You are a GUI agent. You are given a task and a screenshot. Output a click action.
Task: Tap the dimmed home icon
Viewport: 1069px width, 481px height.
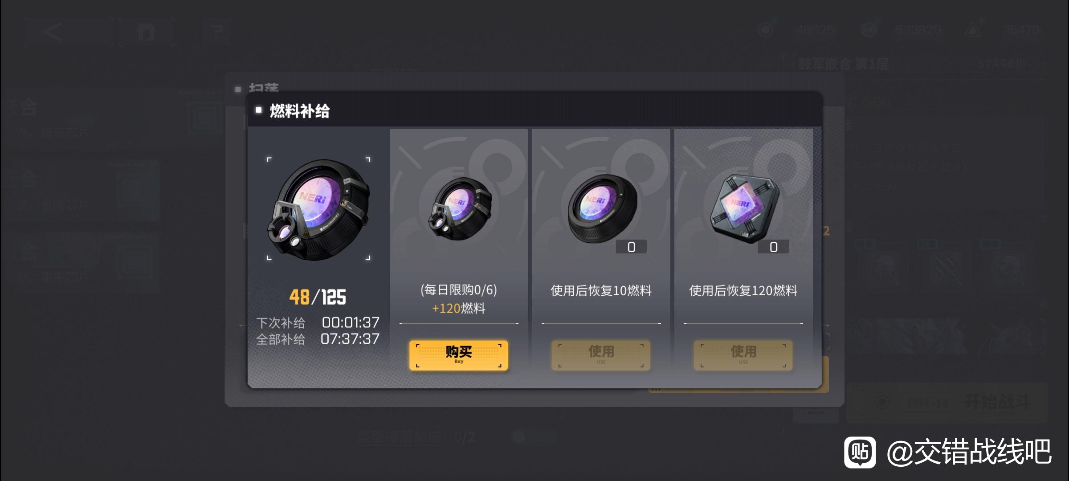pos(146,32)
